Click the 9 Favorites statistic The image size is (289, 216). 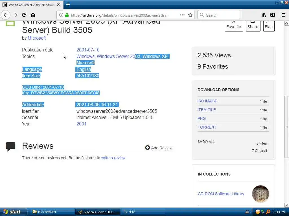[213, 66]
